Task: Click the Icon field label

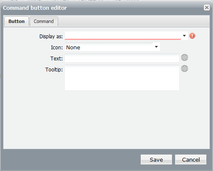Action: coord(57,47)
